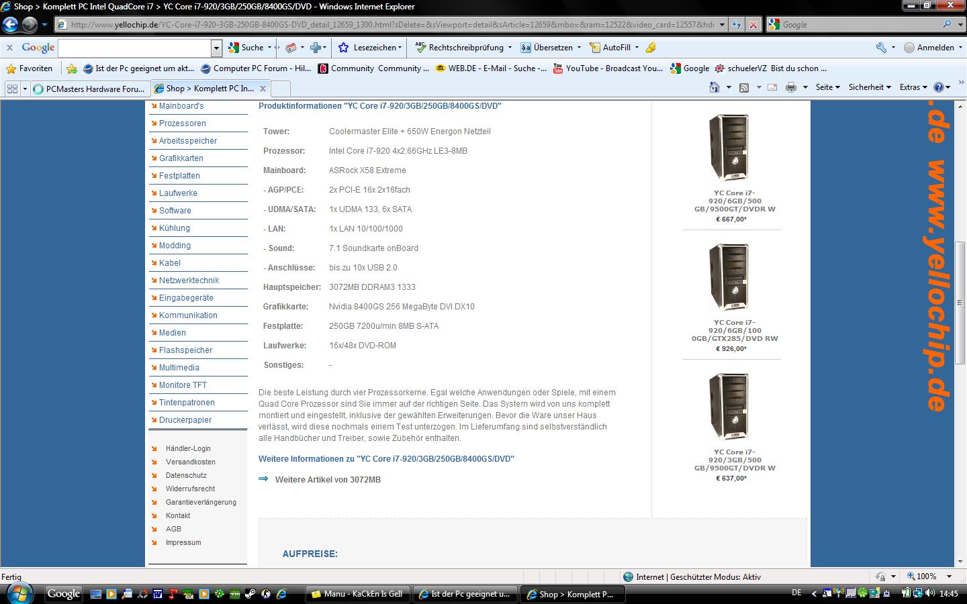Open the Help question mark menu
Screen dimensions: 967x604
tap(942, 87)
